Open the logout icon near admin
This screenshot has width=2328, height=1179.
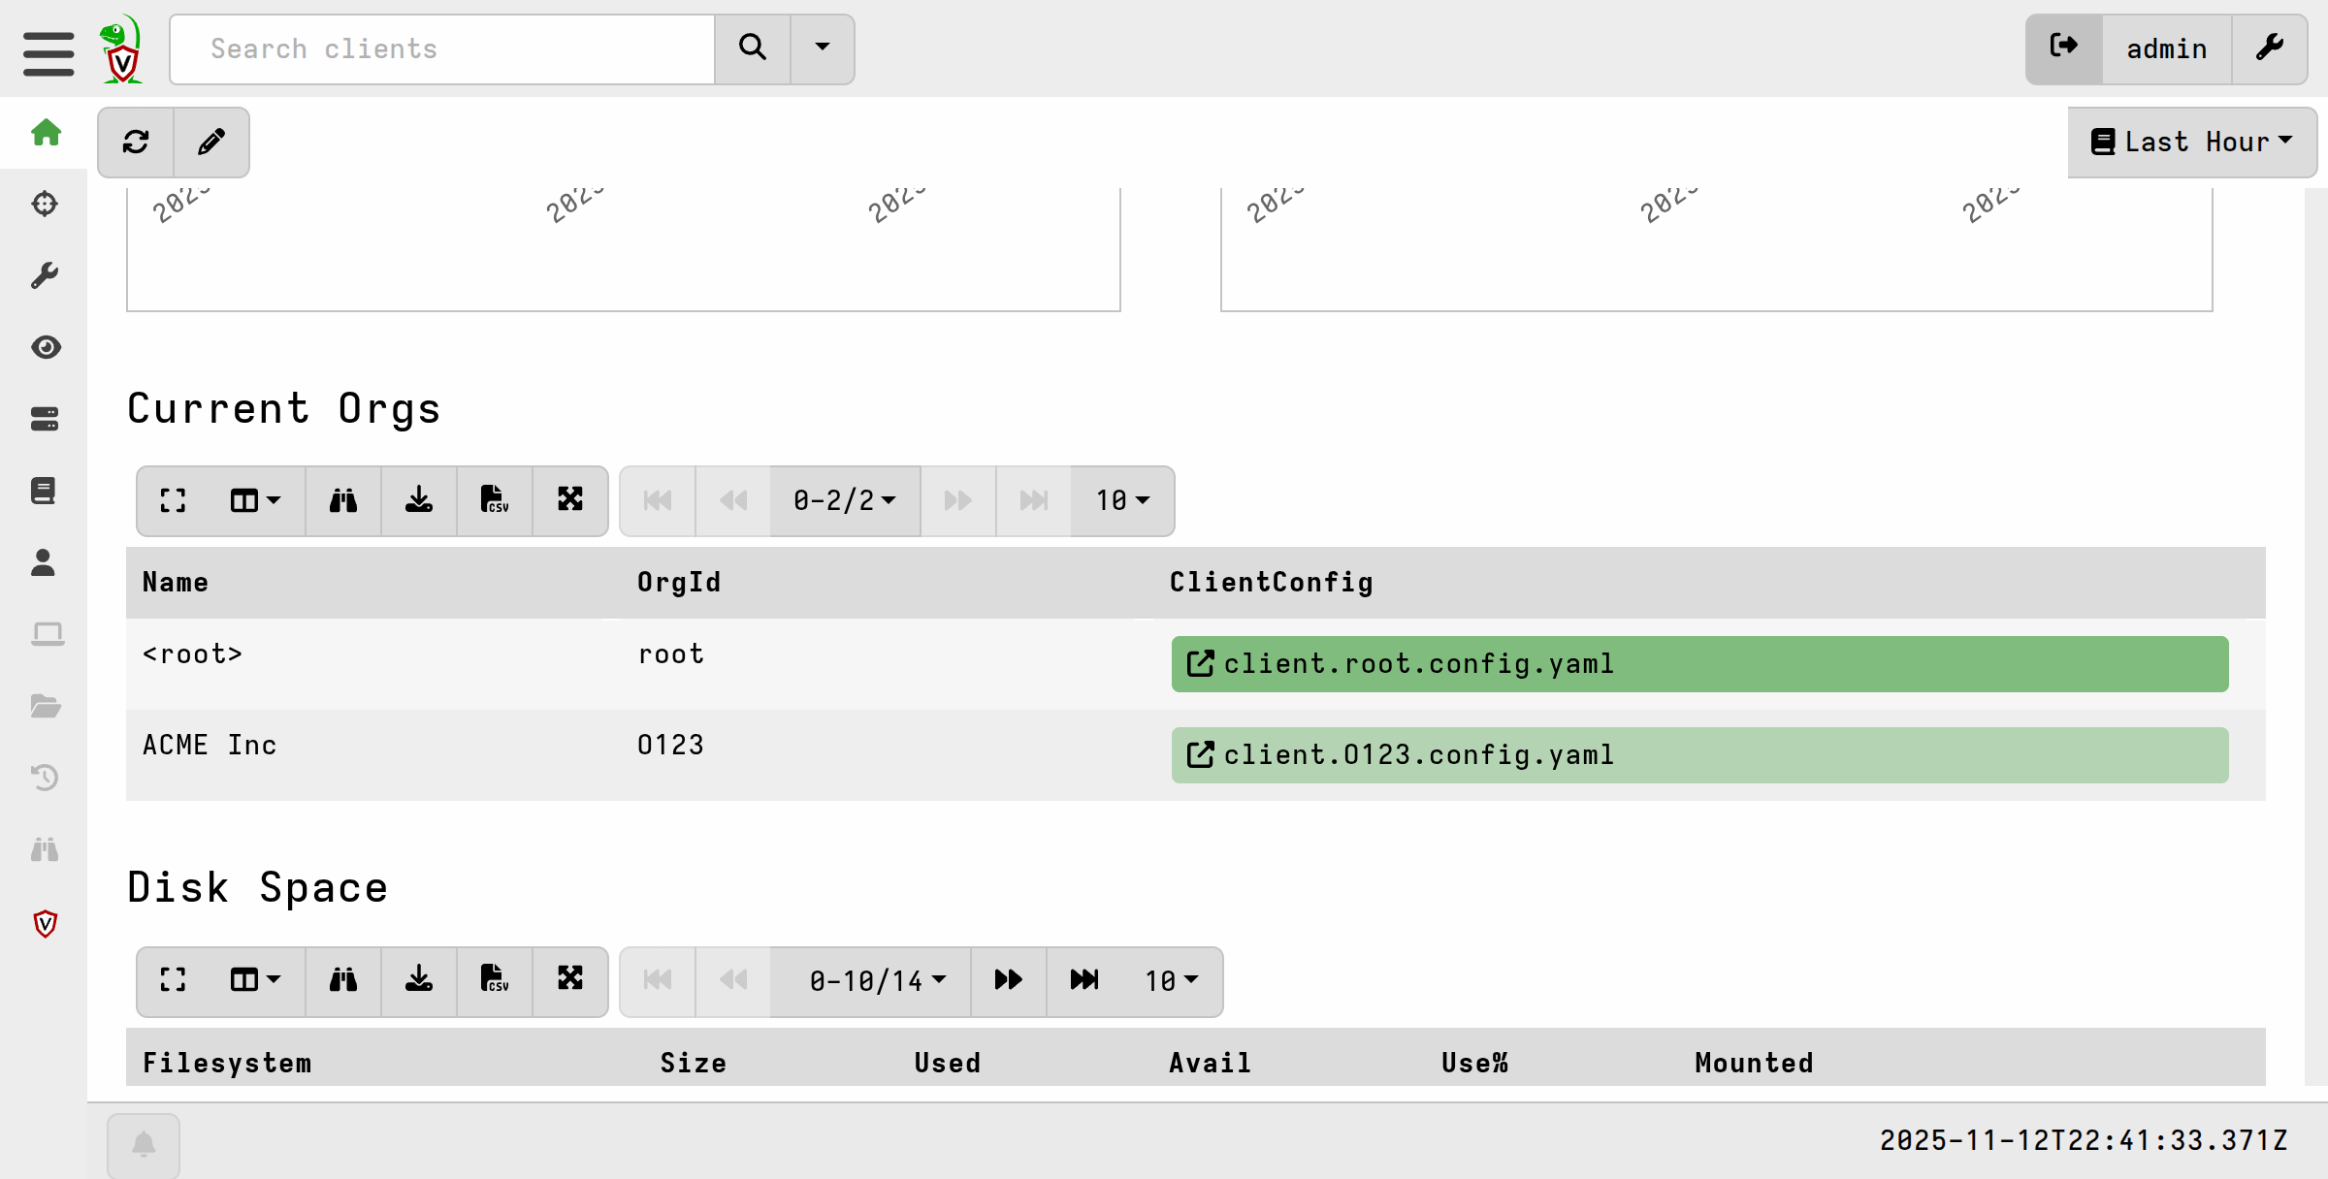coord(2064,47)
